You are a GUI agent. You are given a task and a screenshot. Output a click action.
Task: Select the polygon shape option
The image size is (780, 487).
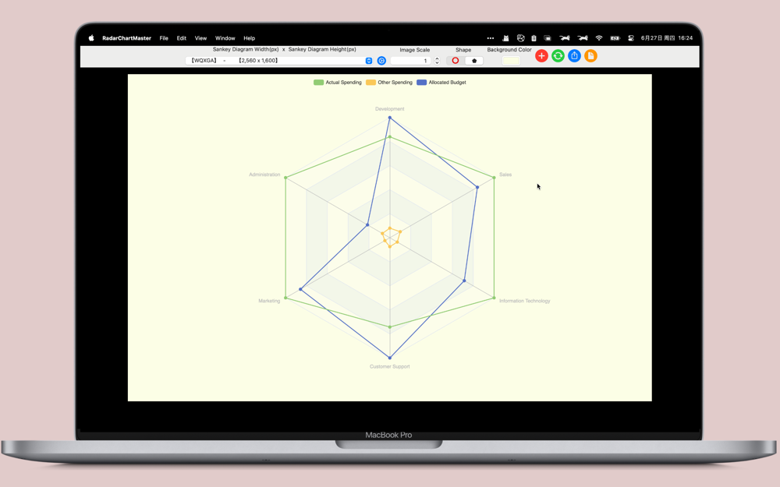(x=474, y=61)
